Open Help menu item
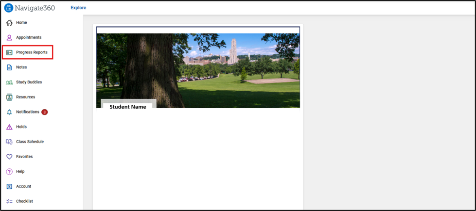The width and height of the screenshot is (476, 211). tap(20, 171)
